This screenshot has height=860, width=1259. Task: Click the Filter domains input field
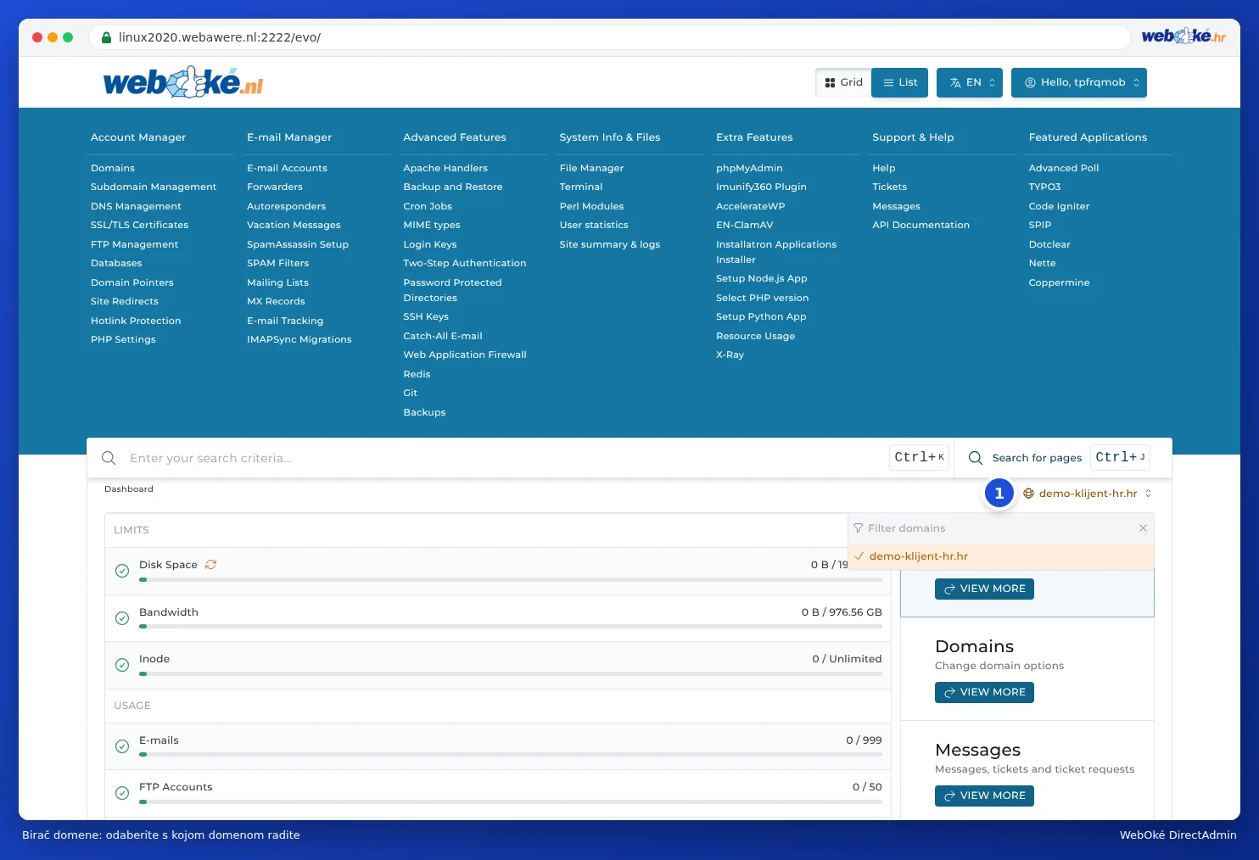click(999, 528)
